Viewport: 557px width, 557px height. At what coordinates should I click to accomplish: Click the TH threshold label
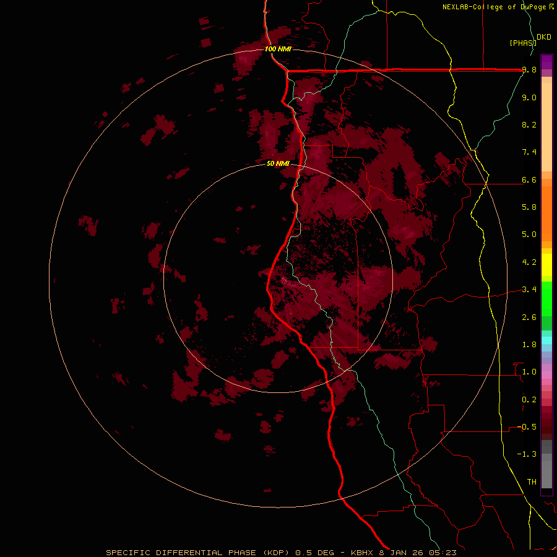pyautogui.click(x=532, y=482)
